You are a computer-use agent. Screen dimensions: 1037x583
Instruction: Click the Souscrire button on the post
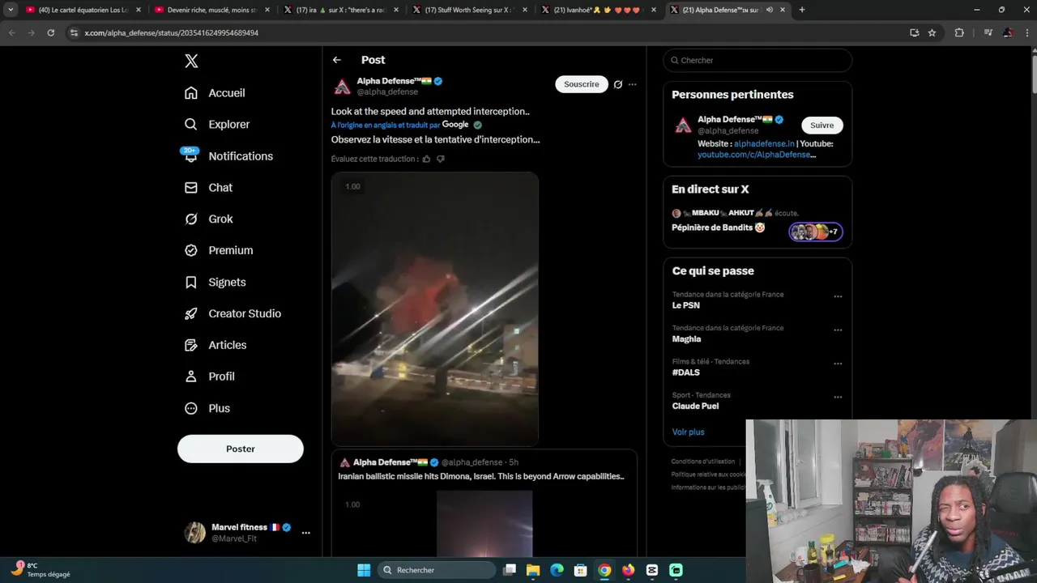(x=582, y=84)
